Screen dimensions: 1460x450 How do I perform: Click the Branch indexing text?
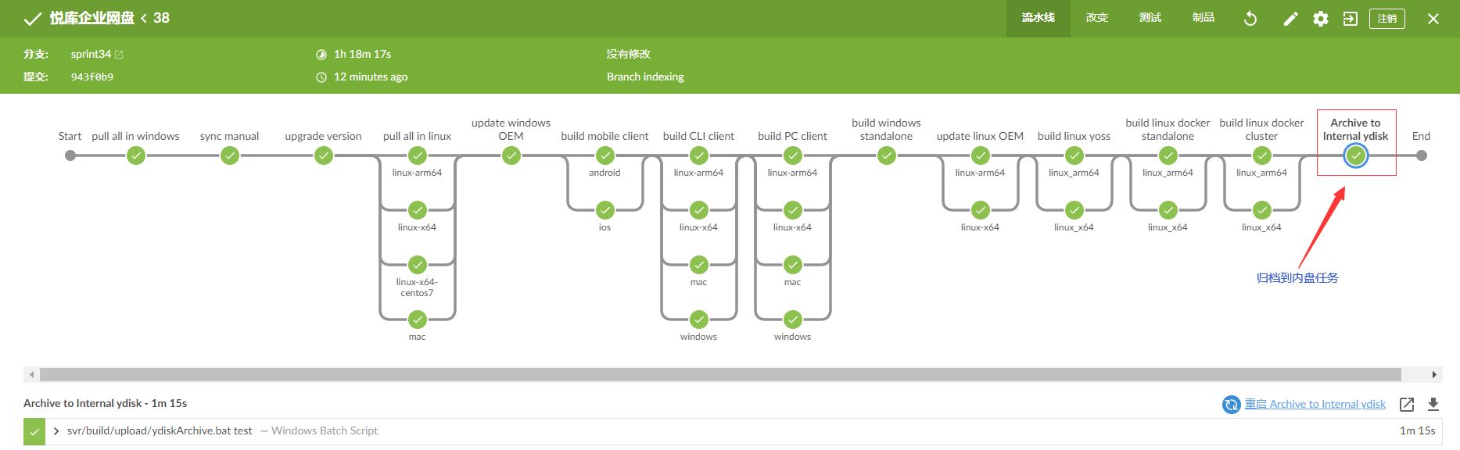coord(645,77)
